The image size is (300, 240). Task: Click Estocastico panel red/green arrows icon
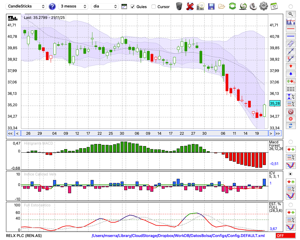click(x=291, y=212)
